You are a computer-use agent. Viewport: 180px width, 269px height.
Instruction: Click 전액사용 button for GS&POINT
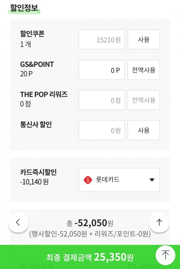(144, 70)
